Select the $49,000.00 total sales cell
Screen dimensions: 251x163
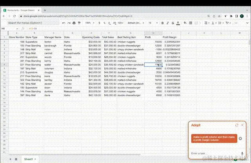109,95
